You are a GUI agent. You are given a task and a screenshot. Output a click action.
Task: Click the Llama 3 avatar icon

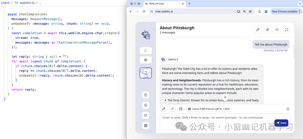coord(163,59)
